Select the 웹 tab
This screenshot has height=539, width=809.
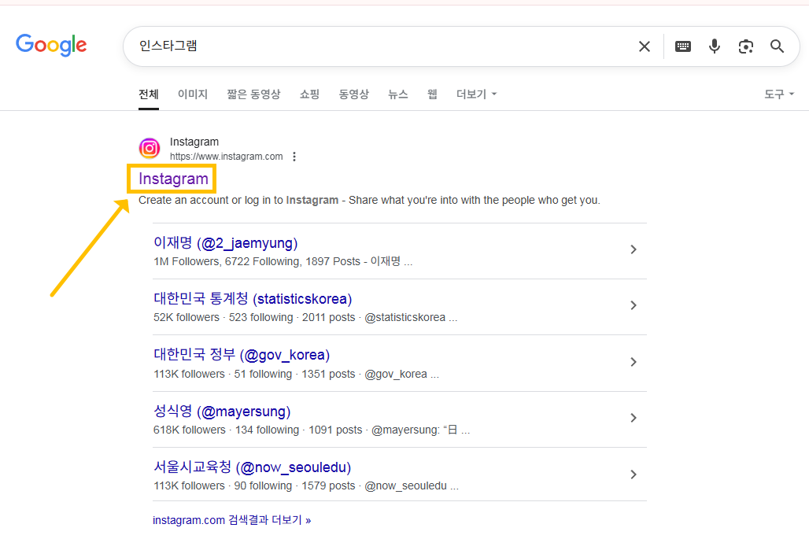[432, 94]
